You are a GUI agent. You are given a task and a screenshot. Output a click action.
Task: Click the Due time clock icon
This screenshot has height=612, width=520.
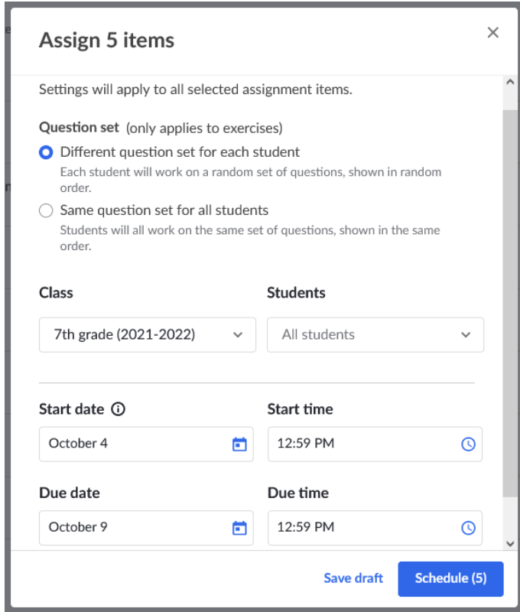pyautogui.click(x=468, y=528)
